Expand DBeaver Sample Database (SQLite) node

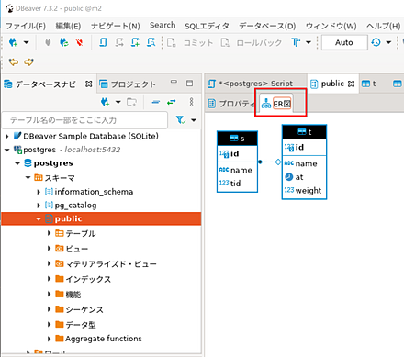click(7, 137)
